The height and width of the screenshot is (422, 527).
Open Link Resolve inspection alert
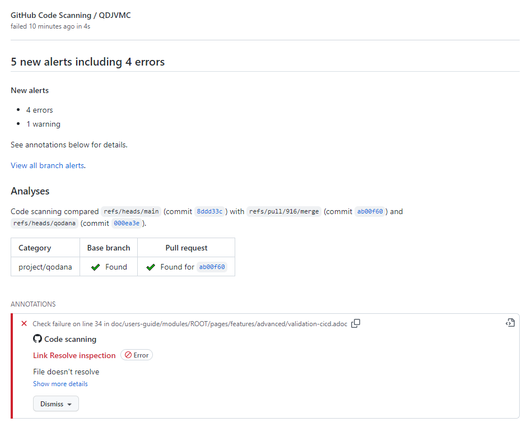74,355
